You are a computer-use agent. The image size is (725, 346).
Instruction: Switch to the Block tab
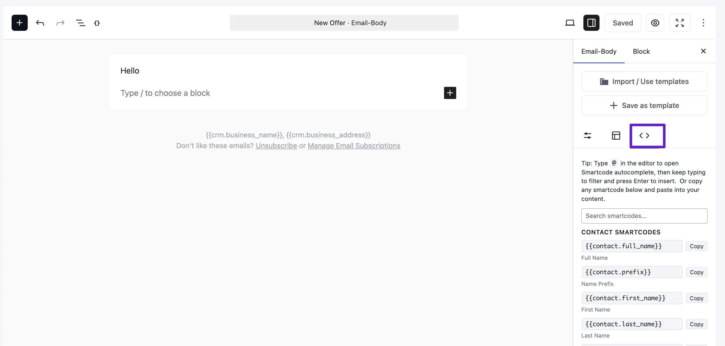tap(641, 51)
